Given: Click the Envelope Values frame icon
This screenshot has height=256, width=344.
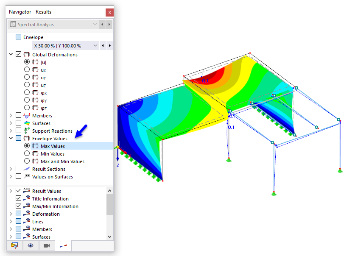Looking at the screenshot, I should [x=27, y=138].
